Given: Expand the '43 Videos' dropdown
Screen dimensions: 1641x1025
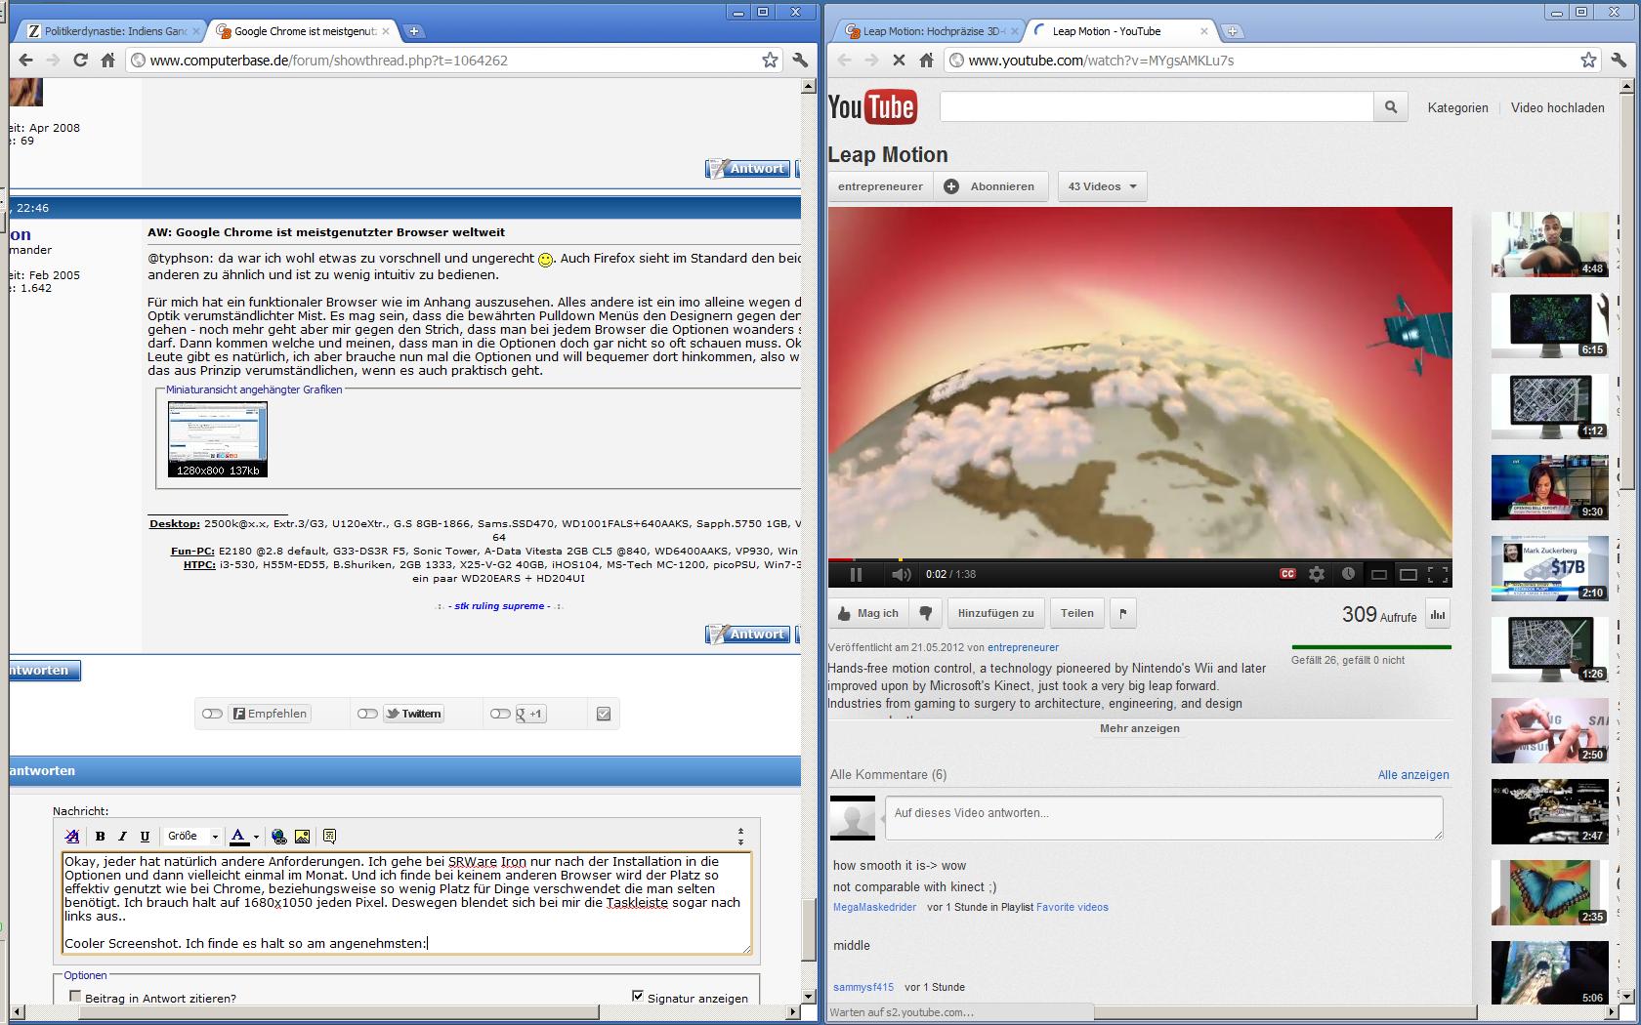Looking at the screenshot, I should point(1102,186).
